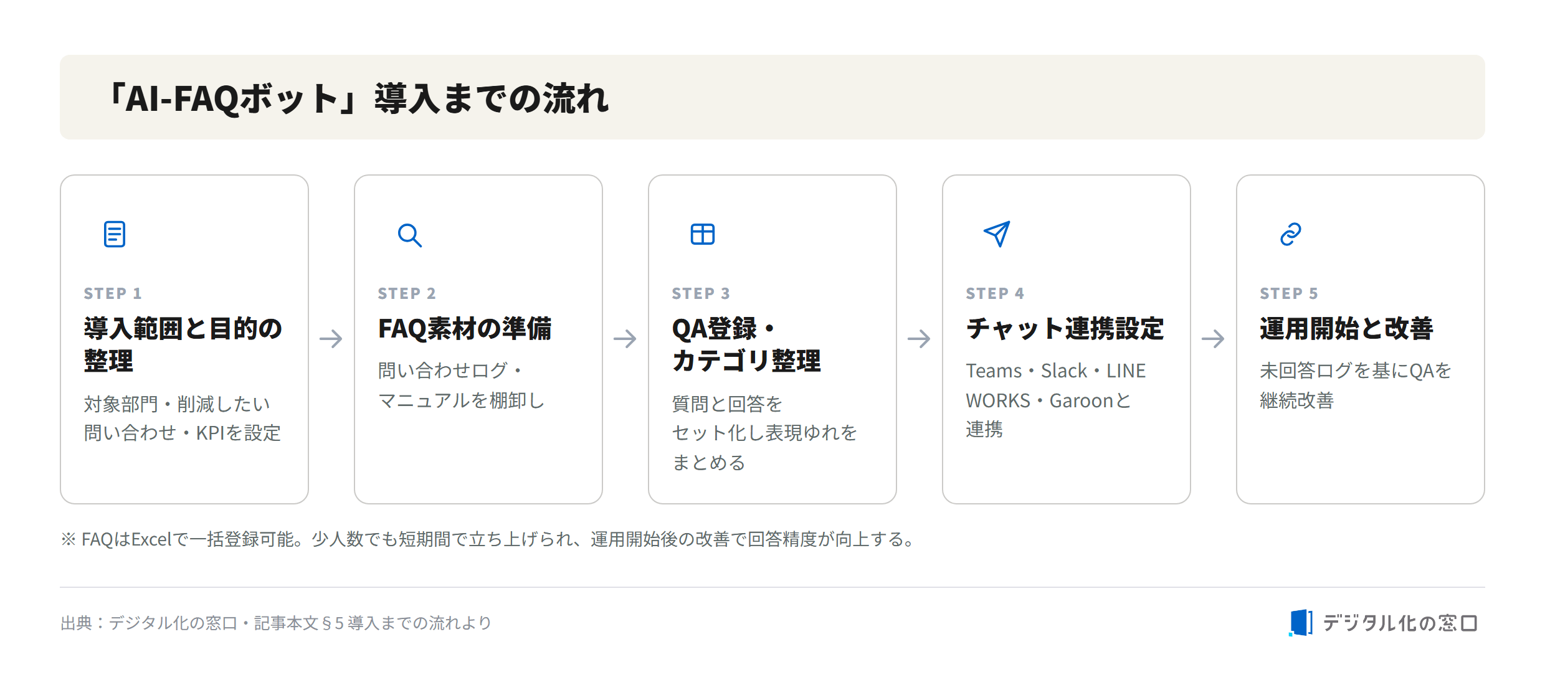Select the 導入範囲と目的の整理 heading
This screenshot has width=1545, height=695.
[183, 344]
